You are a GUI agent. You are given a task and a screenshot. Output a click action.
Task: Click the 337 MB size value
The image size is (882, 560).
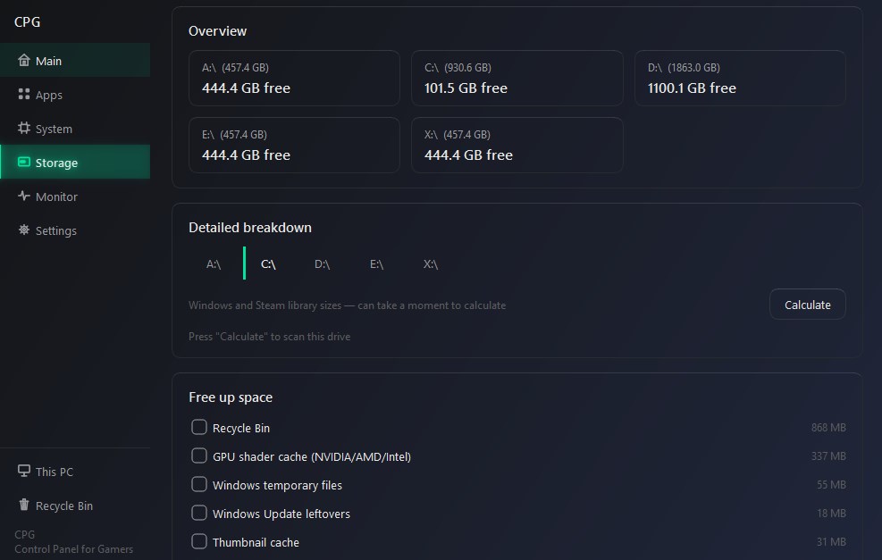coord(828,456)
